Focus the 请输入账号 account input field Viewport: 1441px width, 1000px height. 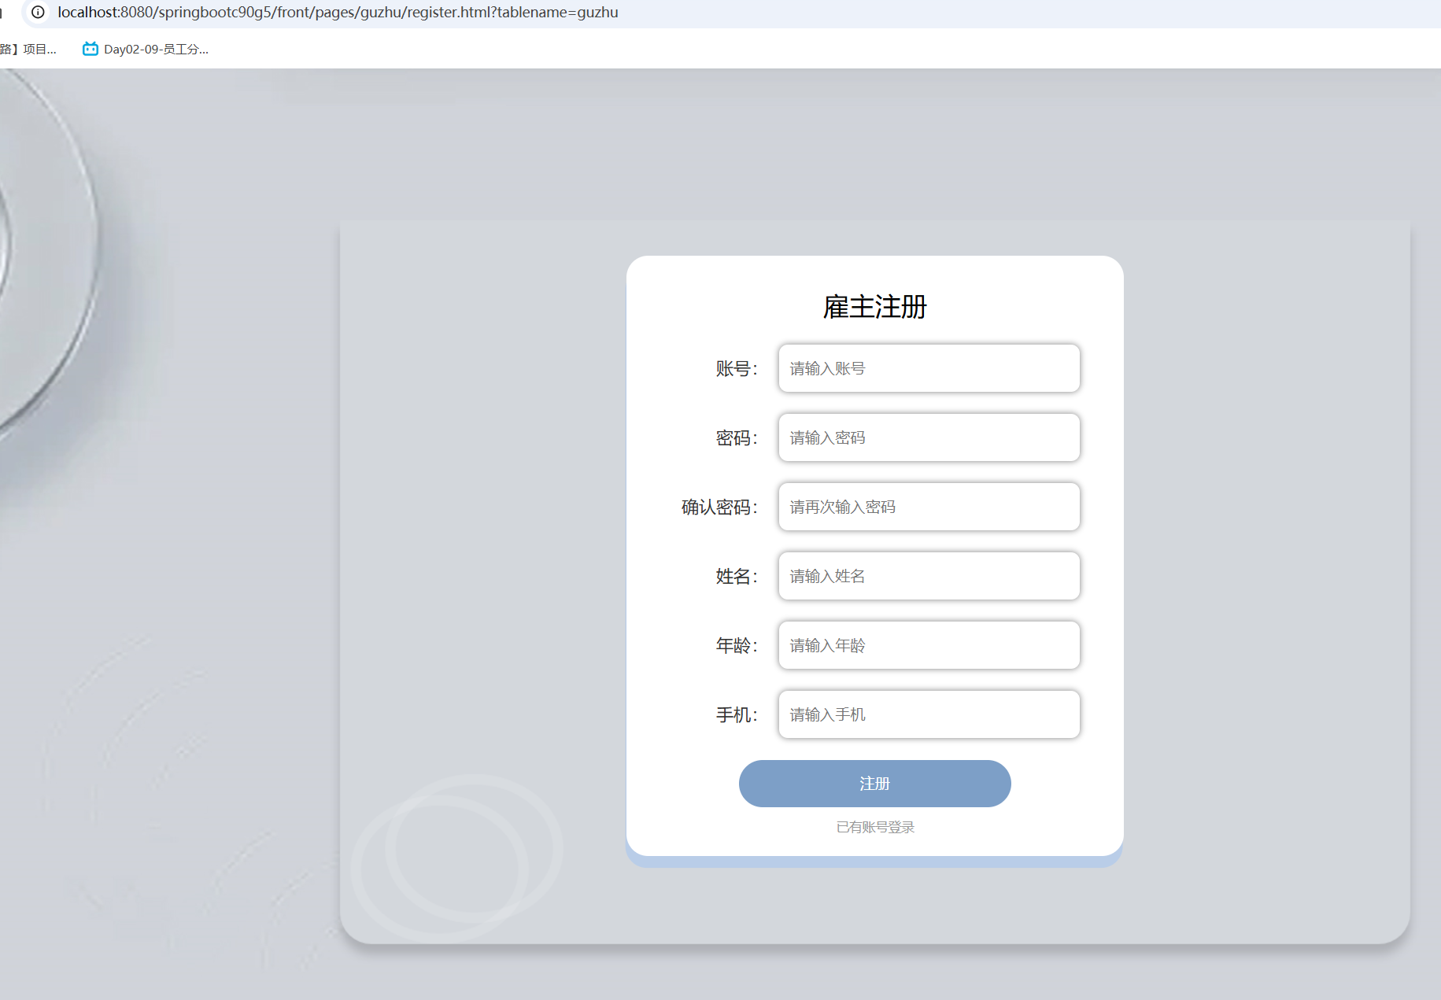click(929, 368)
